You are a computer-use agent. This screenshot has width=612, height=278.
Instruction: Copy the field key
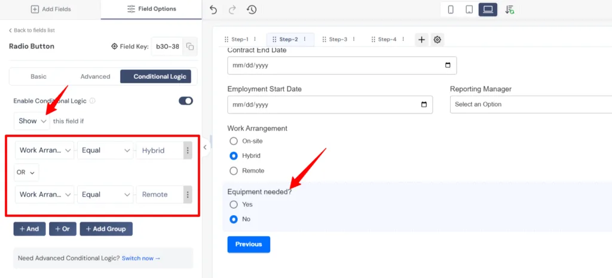(190, 47)
